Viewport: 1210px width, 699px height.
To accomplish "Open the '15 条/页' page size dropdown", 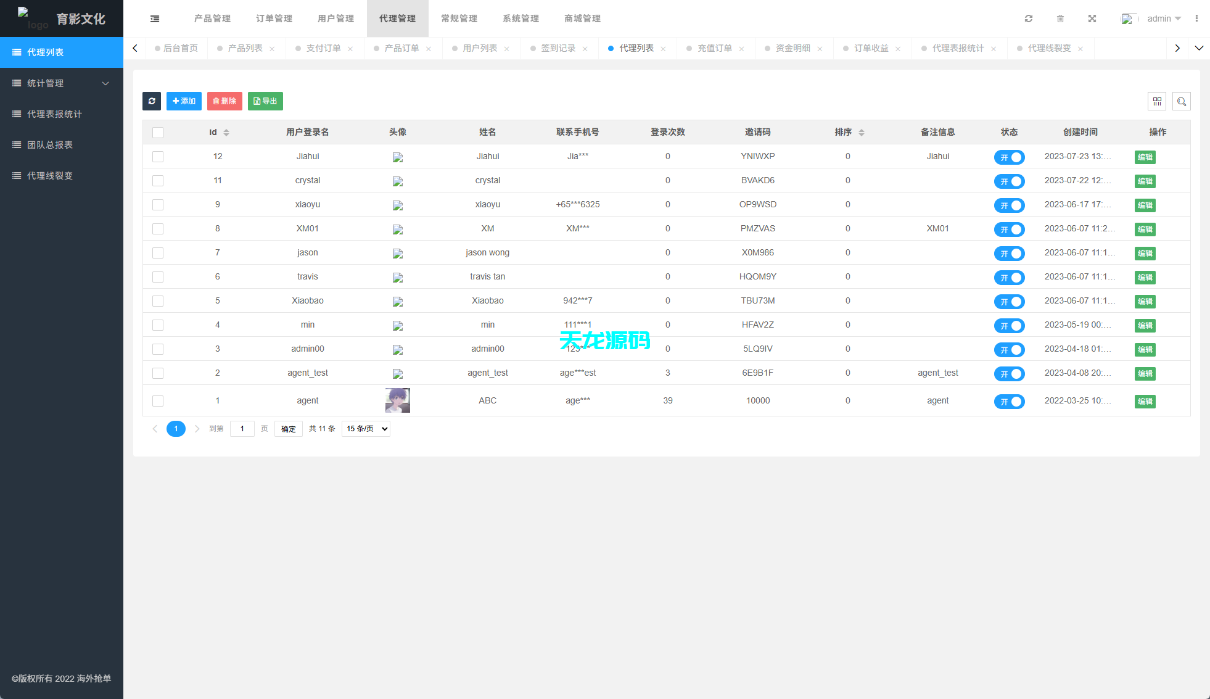I will [365, 428].
